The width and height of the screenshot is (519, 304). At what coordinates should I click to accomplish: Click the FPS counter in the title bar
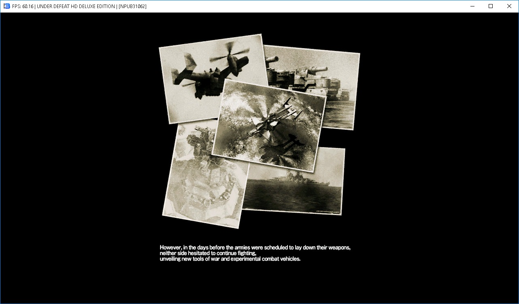click(x=23, y=6)
